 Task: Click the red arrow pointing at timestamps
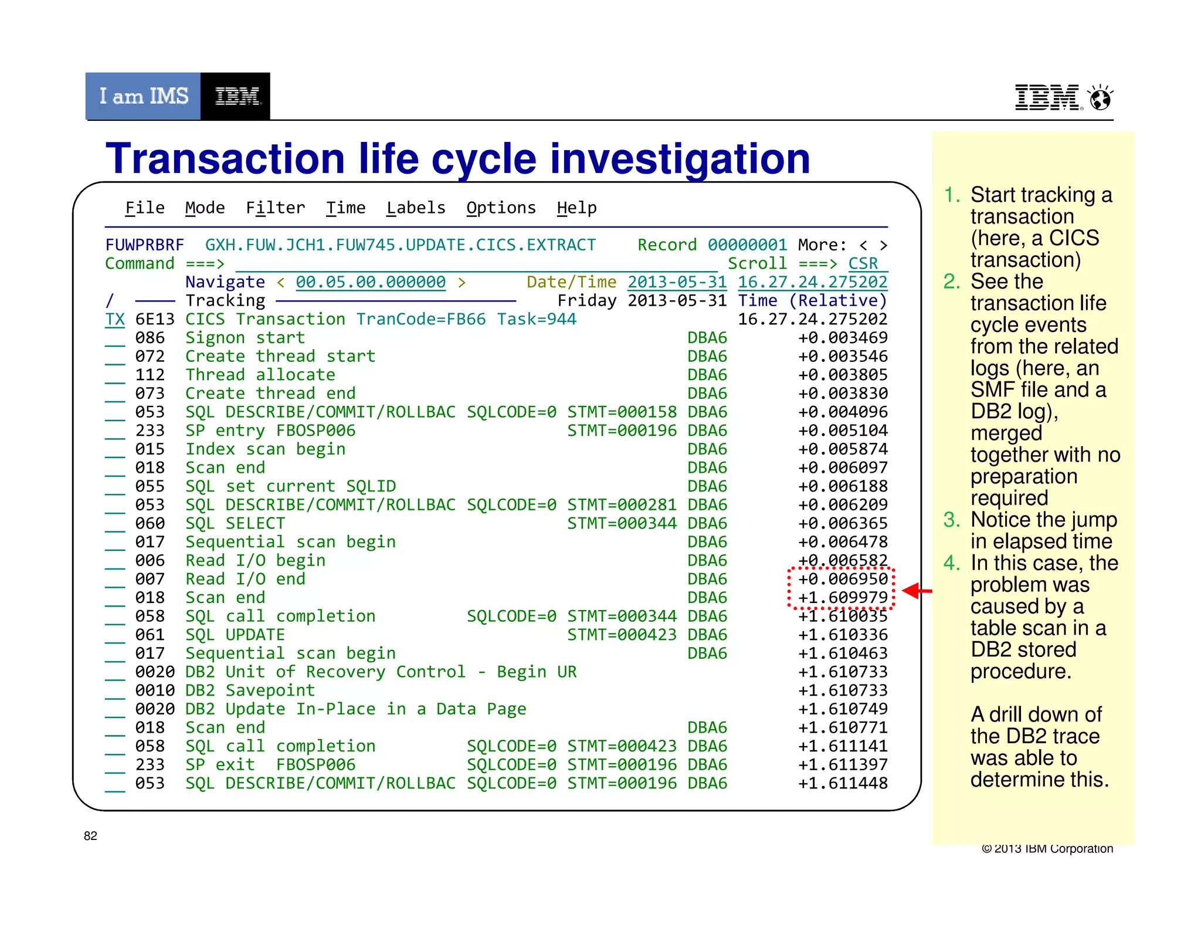(x=916, y=590)
